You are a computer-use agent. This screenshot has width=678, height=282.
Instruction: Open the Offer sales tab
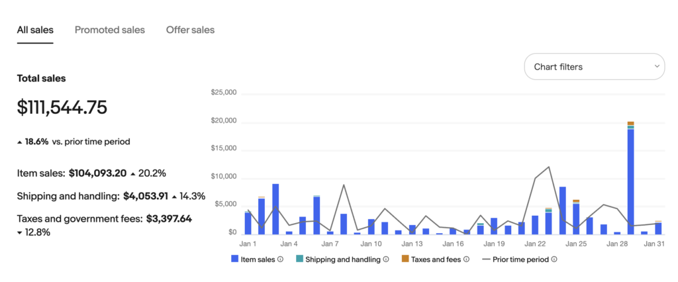[190, 30]
